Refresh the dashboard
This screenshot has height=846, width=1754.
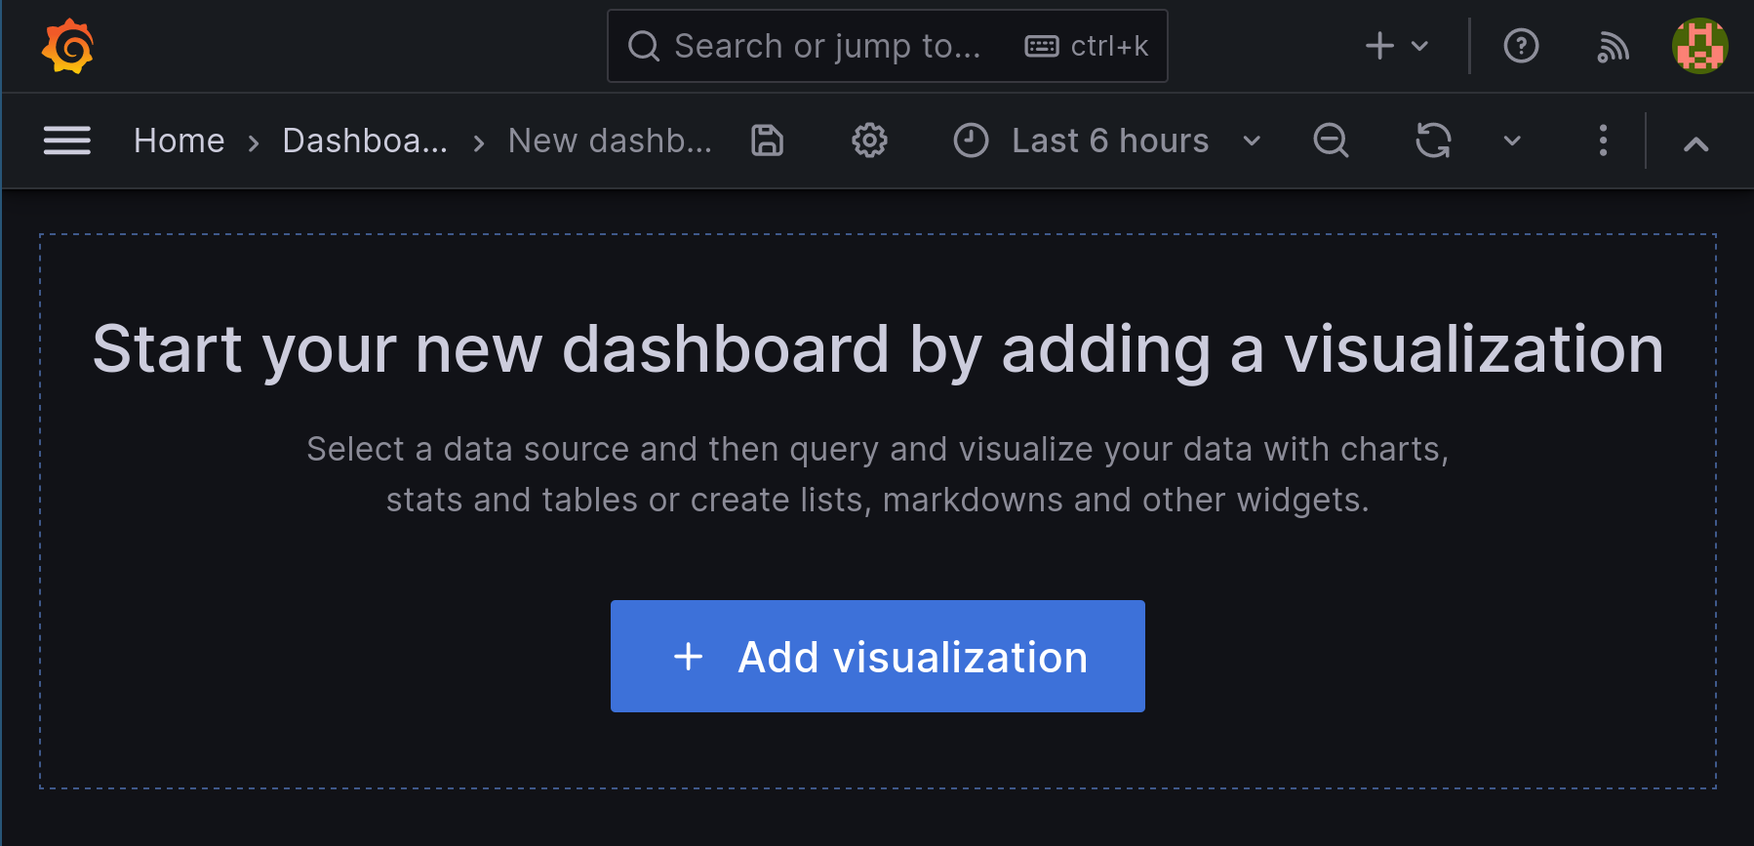click(1432, 141)
